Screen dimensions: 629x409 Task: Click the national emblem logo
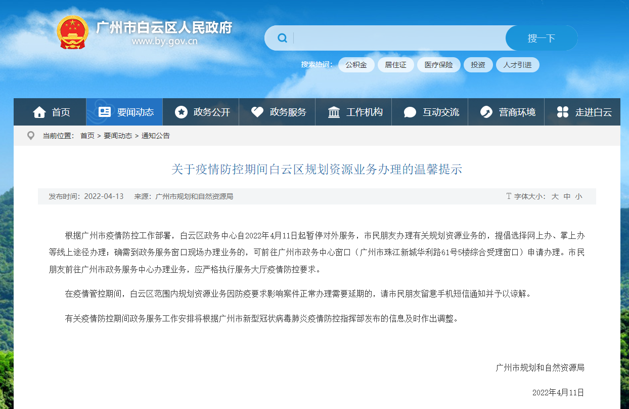point(72,32)
